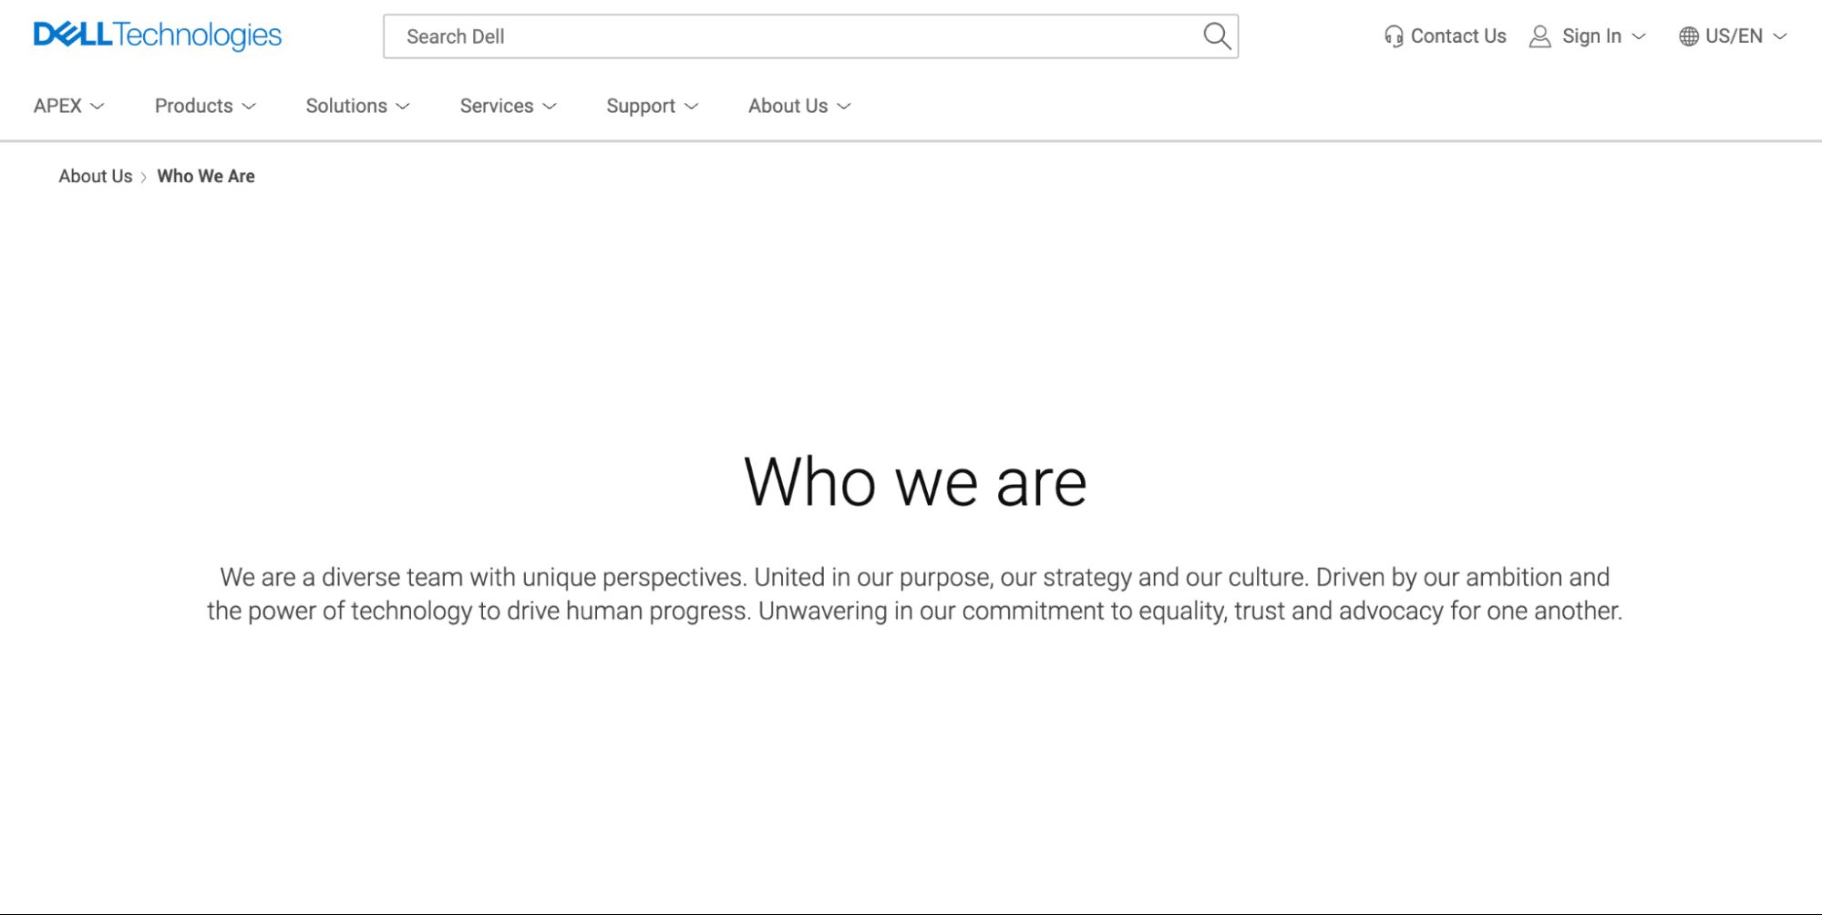
Task: Click the Sign In user icon
Action: [1540, 36]
